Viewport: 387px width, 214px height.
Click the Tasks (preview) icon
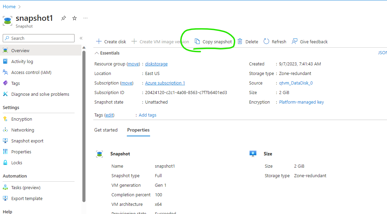point(5,187)
